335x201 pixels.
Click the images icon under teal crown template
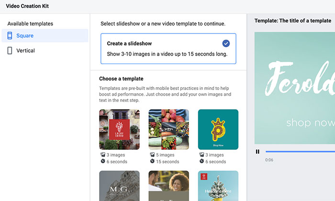tap(201, 155)
